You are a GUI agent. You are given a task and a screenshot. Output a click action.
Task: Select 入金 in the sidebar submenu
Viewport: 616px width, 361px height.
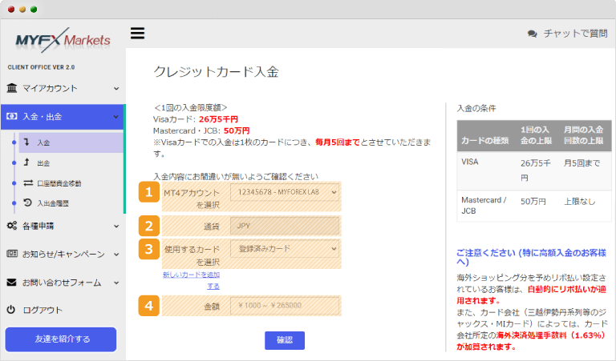click(71, 142)
